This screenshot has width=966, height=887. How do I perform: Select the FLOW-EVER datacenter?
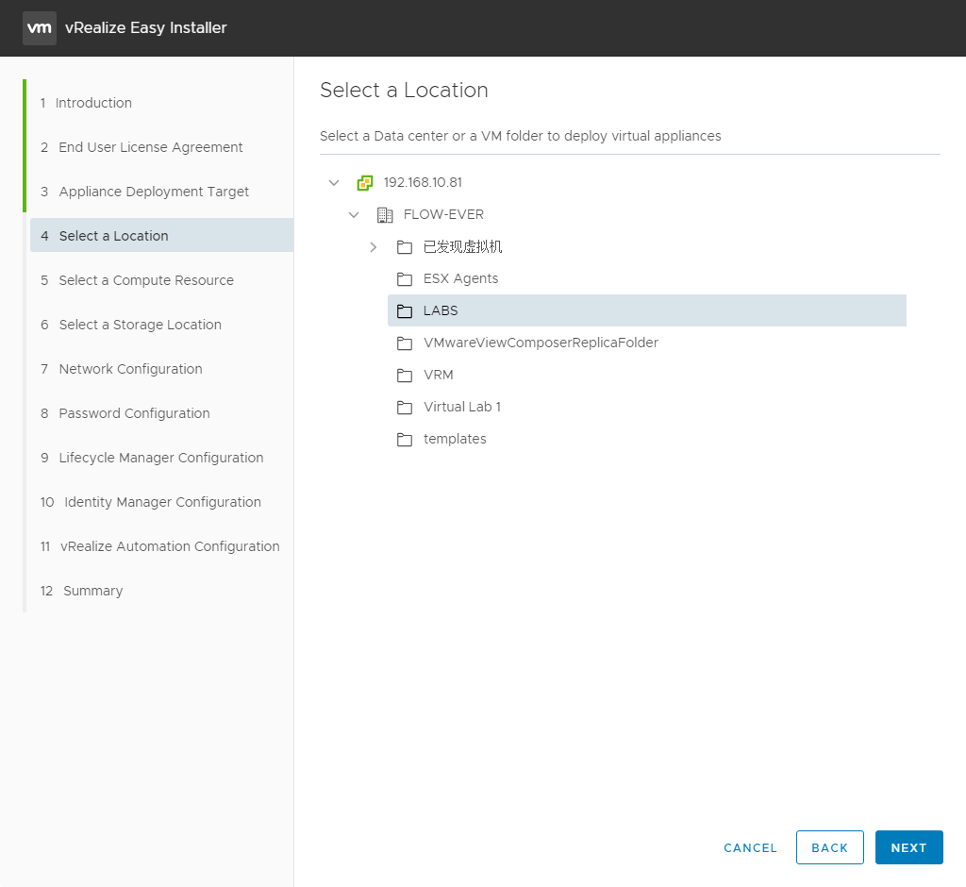pos(443,214)
